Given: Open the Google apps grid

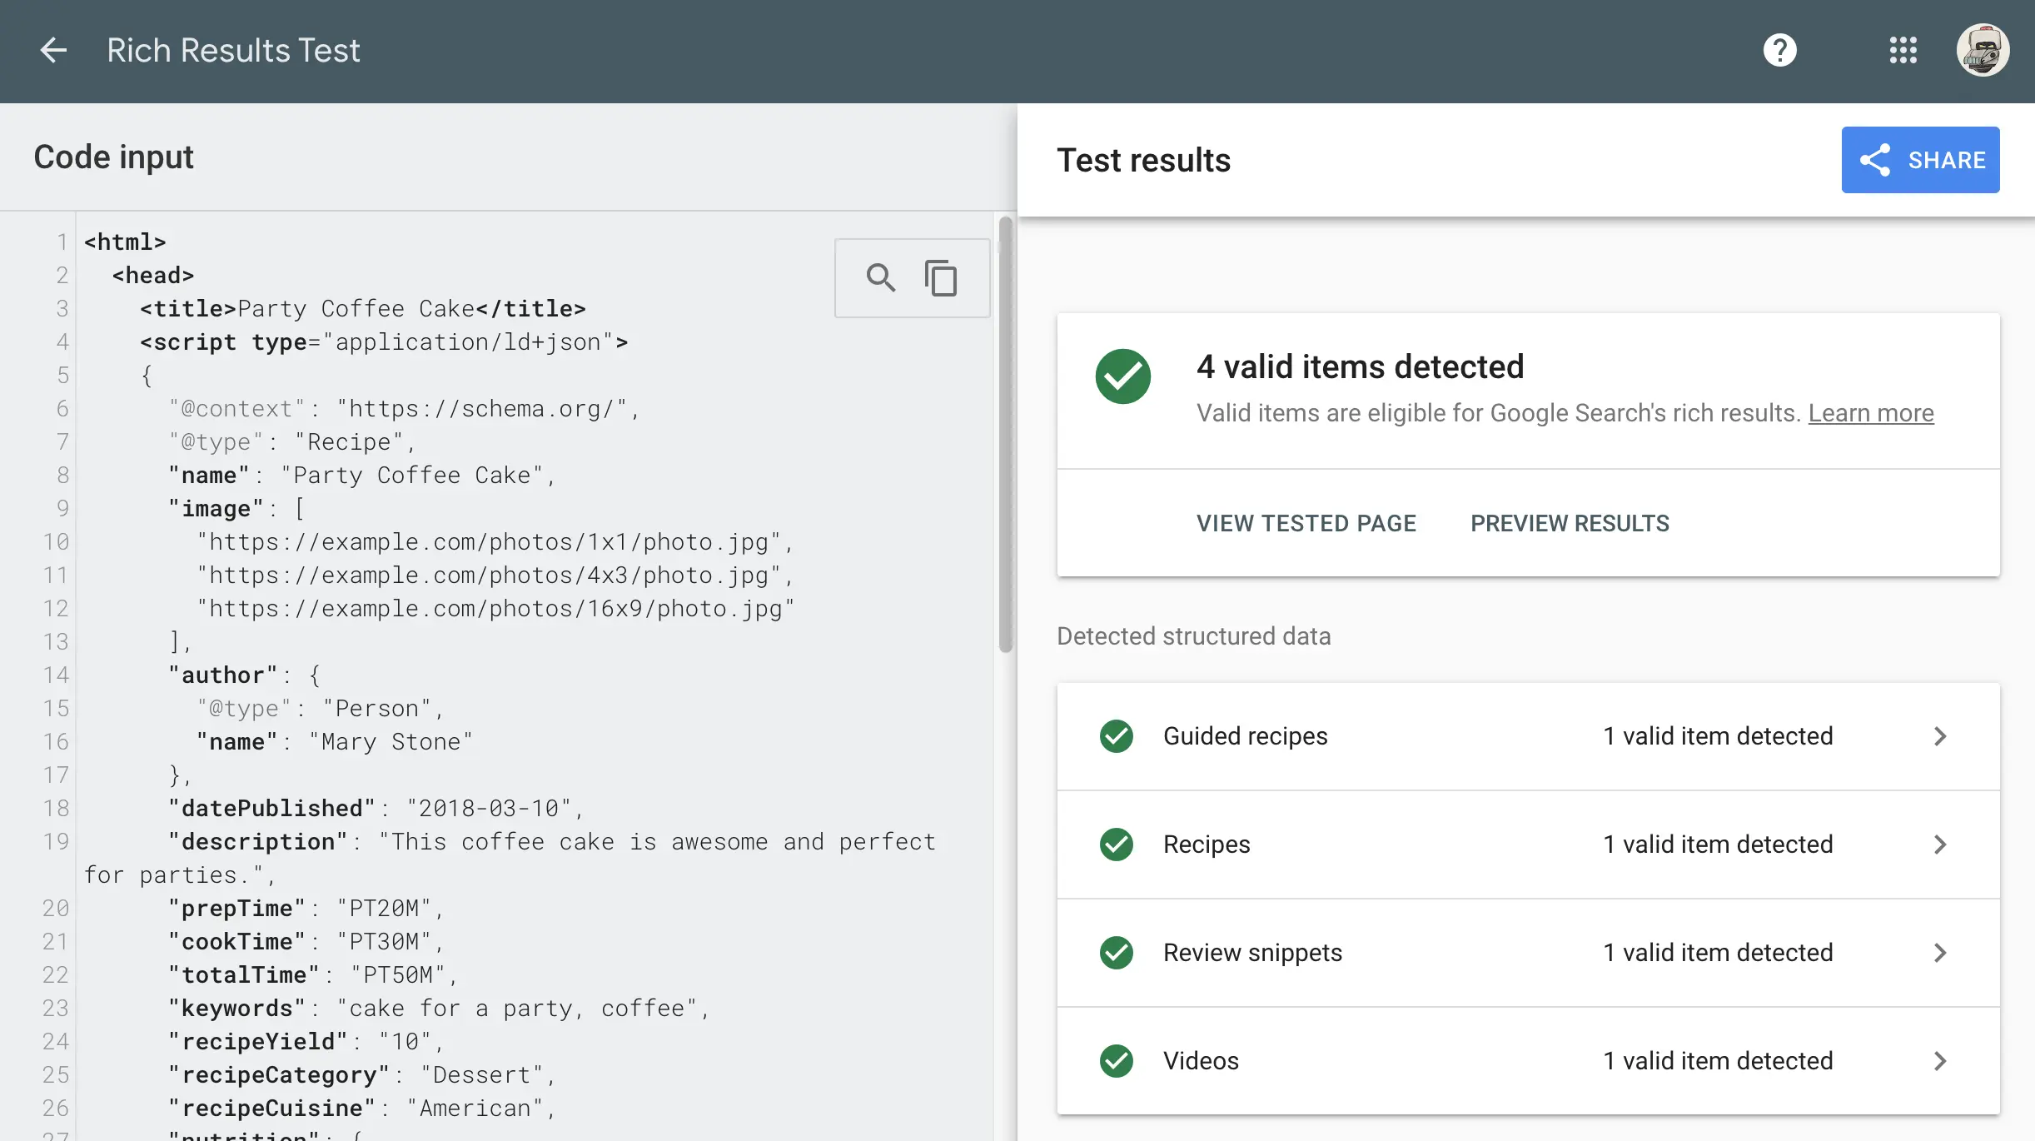Looking at the screenshot, I should click(1903, 50).
